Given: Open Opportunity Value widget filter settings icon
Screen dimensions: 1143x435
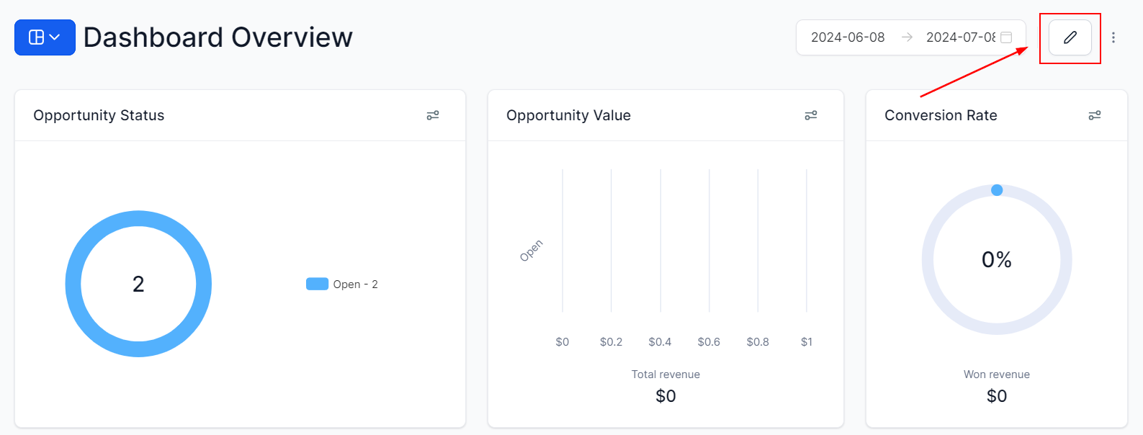Looking at the screenshot, I should pyautogui.click(x=811, y=115).
